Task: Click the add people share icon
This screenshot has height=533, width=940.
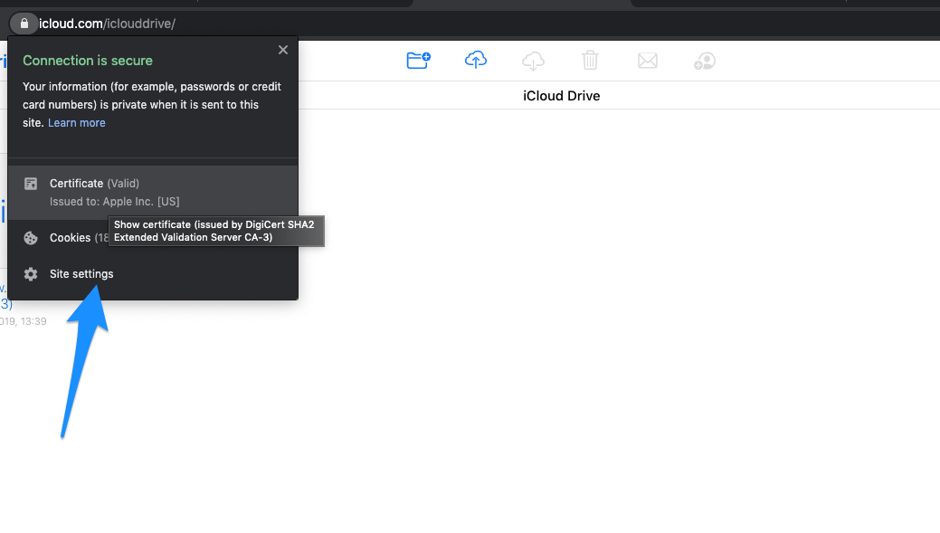Action: (x=705, y=61)
